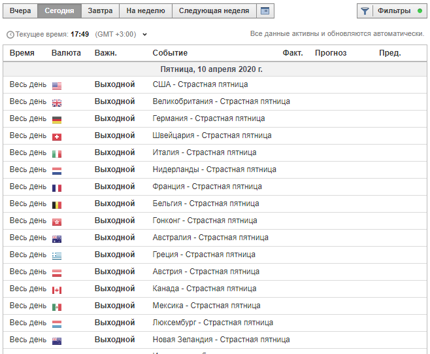430x354 pixels.
Task: Open Бельгия - Страстная пятница event
Action: [x=206, y=204]
